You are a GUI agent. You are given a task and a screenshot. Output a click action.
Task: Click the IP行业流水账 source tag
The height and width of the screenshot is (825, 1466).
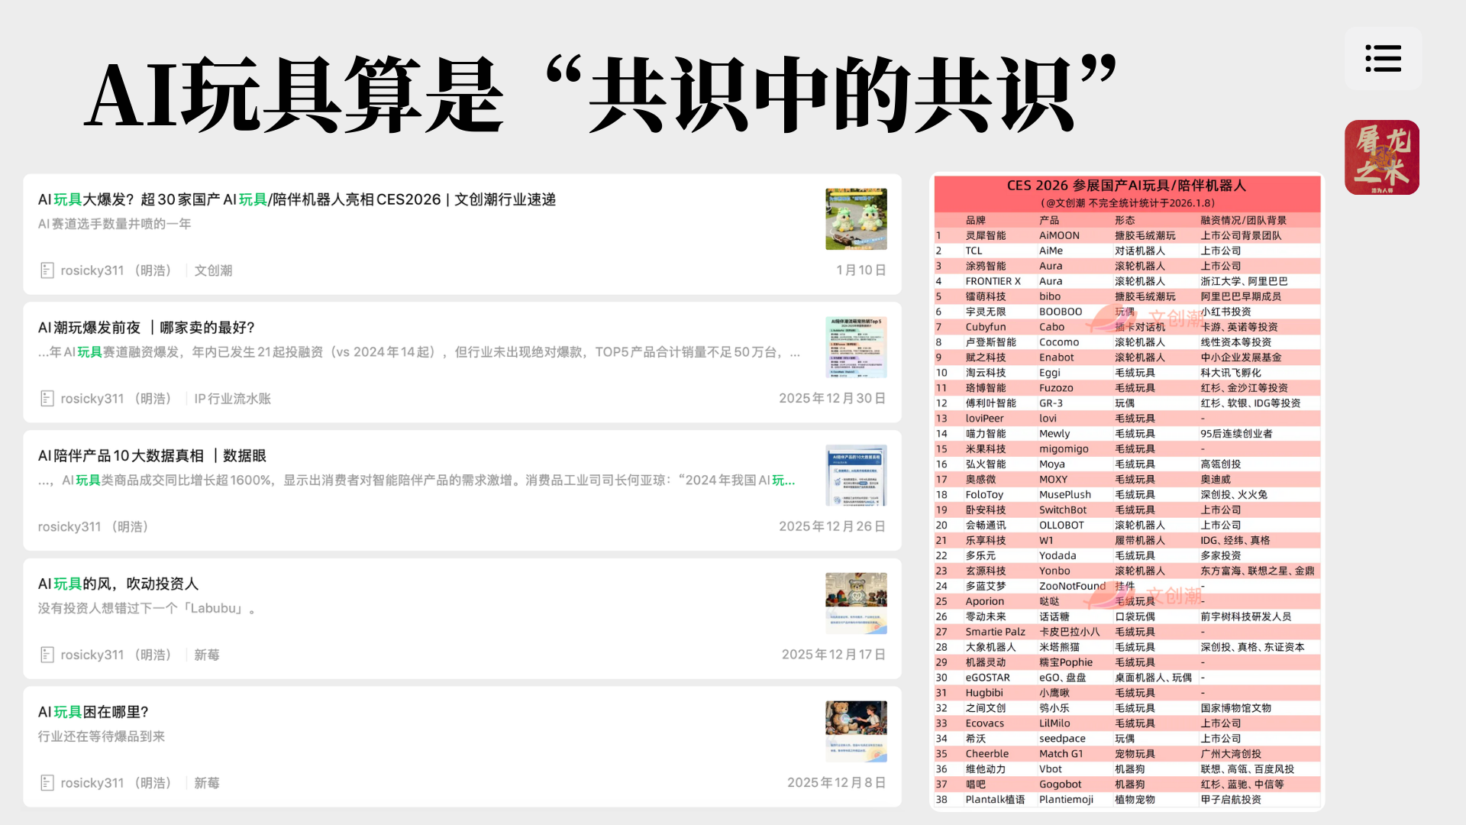tap(232, 399)
